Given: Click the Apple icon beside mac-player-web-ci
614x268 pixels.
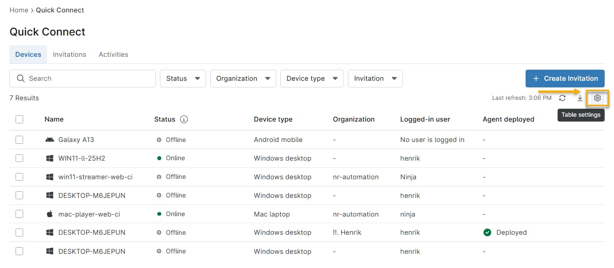Looking at the screenshot, I should click(x=50, y=214).
